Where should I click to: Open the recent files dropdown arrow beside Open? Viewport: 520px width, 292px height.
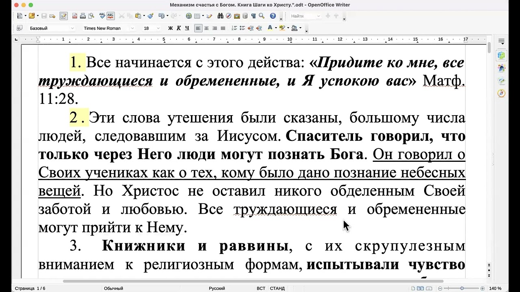(37, 16)
